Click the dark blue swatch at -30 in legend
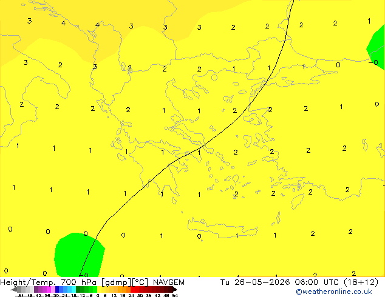 [x=57, y=290]
